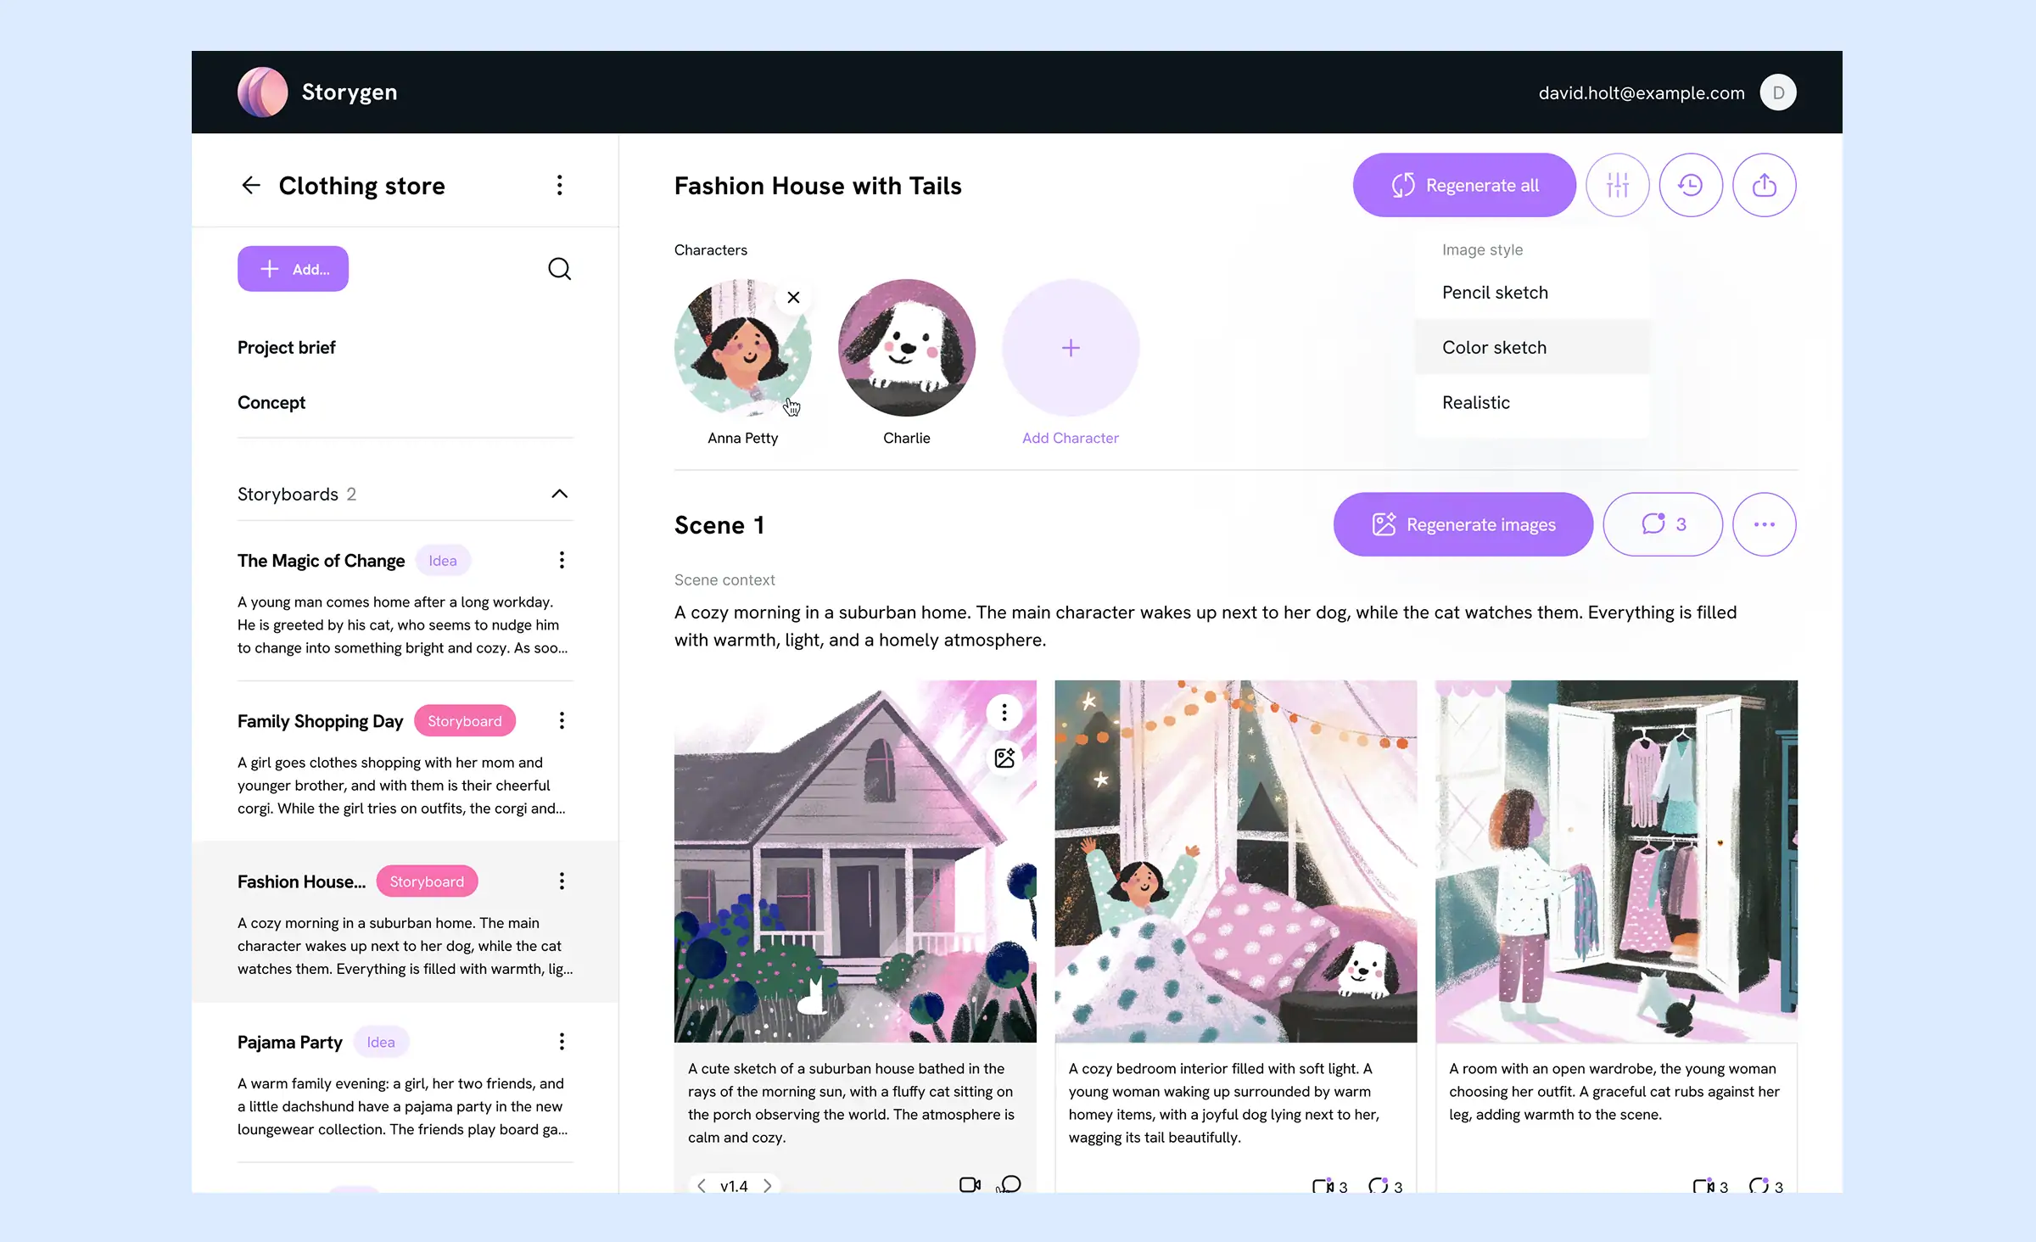The image size is (2036, 1242).
Task: Open the wardrobe scene image
Action: pyautogui.click(x=1616, y=861)
